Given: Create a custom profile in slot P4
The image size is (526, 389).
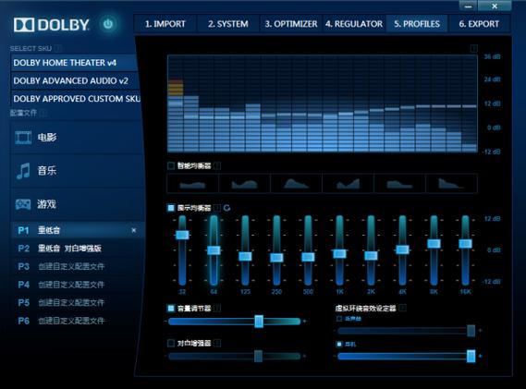Looking at the screenshot, I should tap(77, 285).
